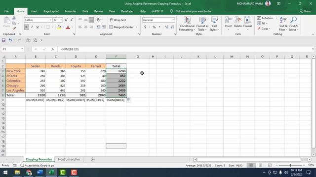Open Conditional Formatting menu

tap(187, 24)
